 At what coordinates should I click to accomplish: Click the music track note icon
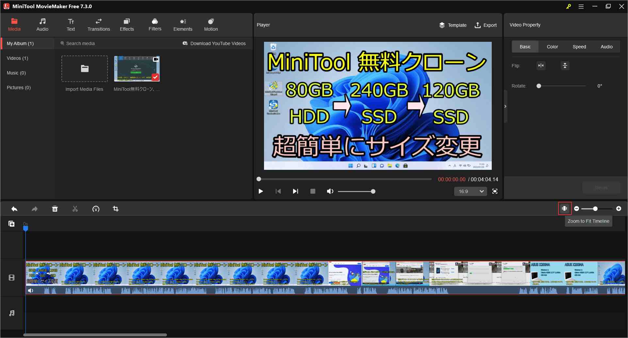(12, 313)
